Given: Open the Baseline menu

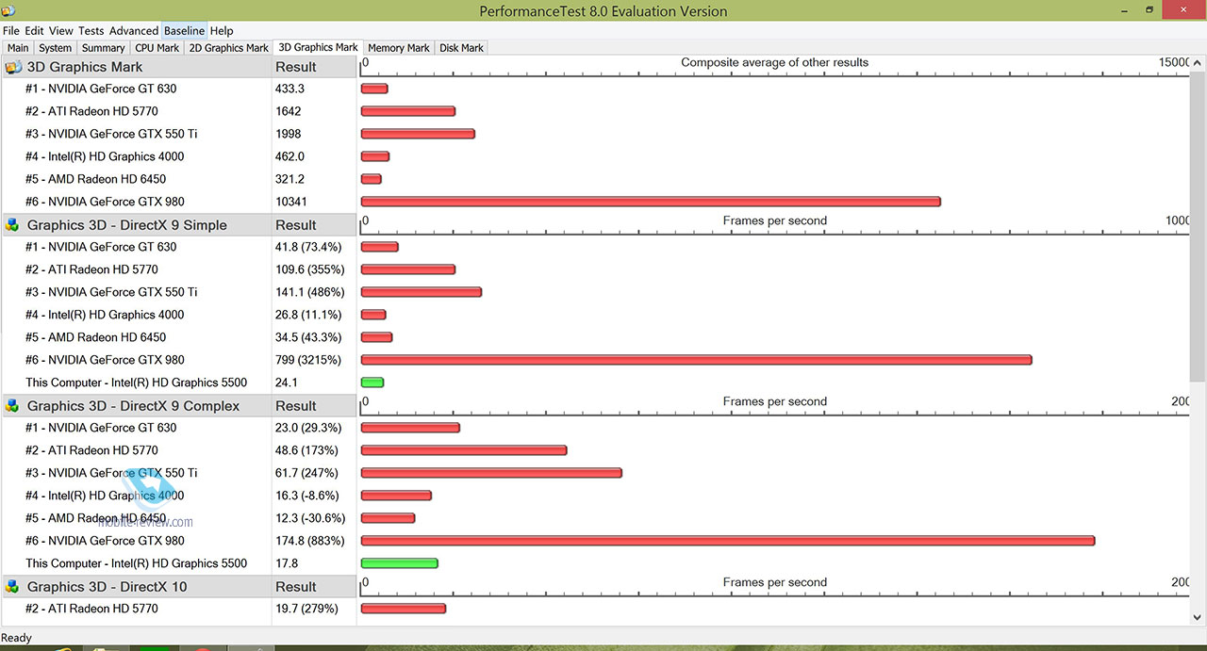Looking at the screenshot, I should tap(184, 31).
